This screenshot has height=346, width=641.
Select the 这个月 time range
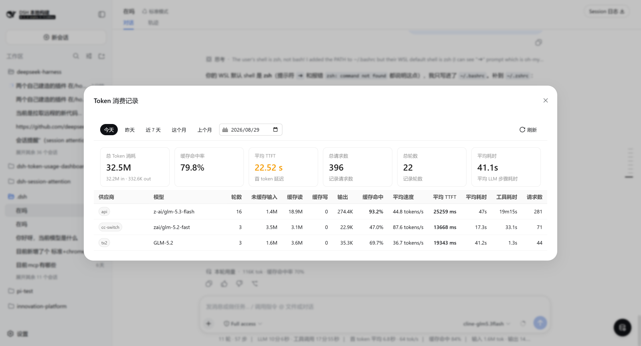click(x=179, y=130)
